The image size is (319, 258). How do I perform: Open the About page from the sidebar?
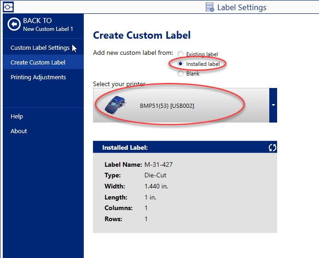19,131
